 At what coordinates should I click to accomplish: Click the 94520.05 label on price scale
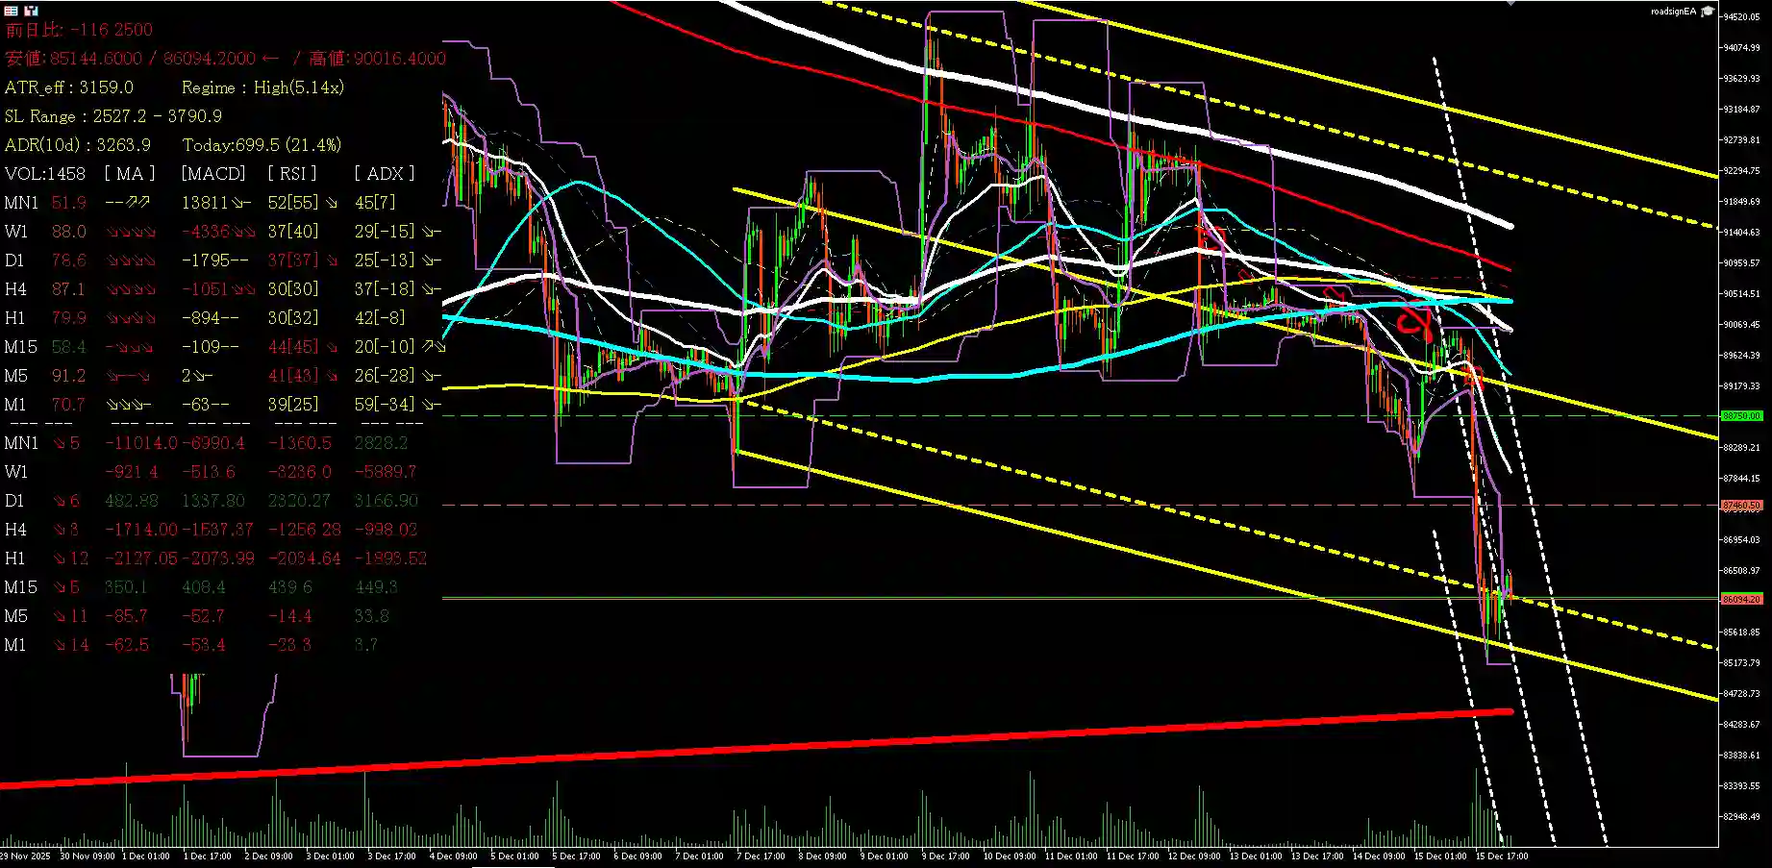point(1741,17)
